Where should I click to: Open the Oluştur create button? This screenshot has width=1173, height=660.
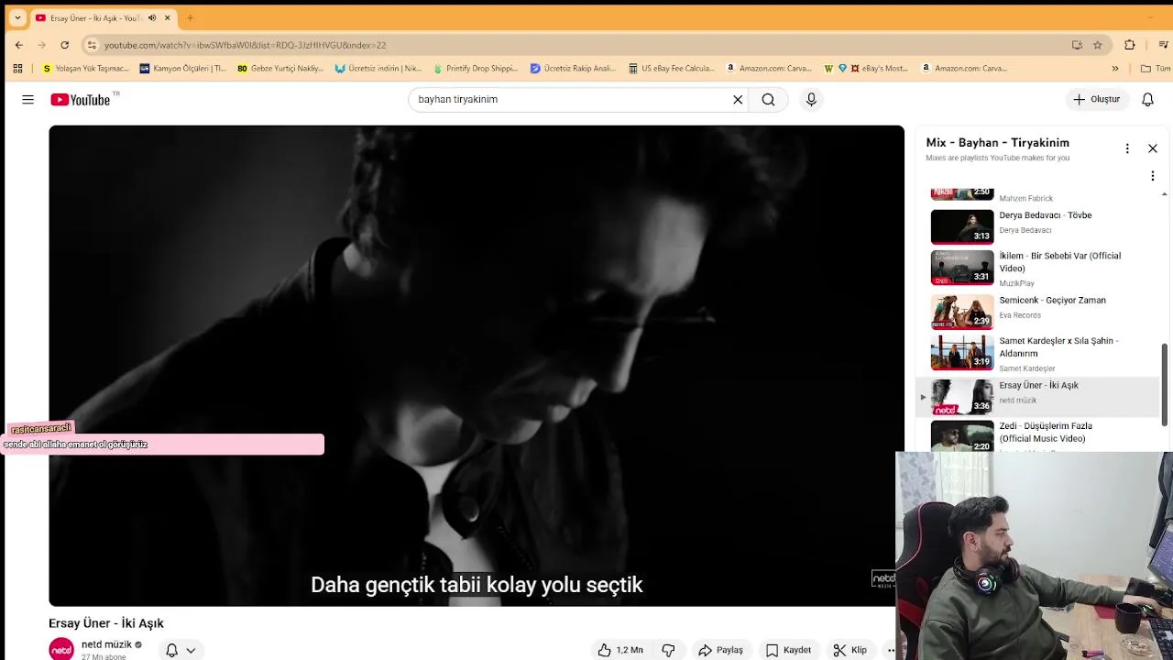[x=1097, y=99]
